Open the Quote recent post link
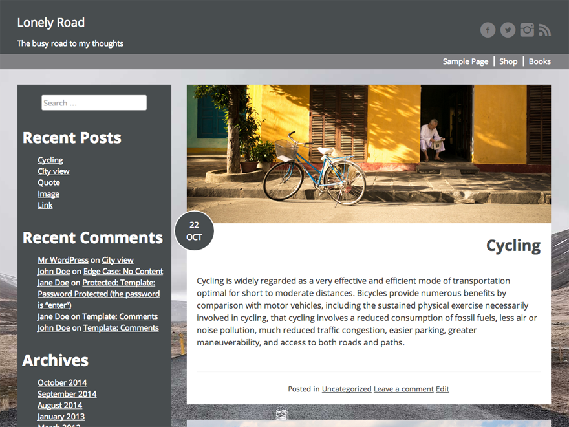The width and height of the screenshot is (569, 427). (48, 182)
